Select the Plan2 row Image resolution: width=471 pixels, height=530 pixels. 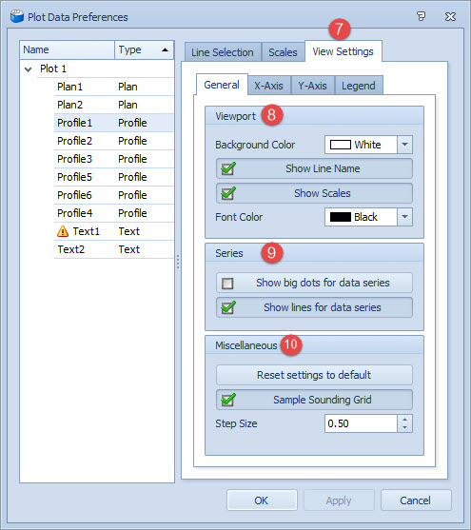(x=113, y=105)
